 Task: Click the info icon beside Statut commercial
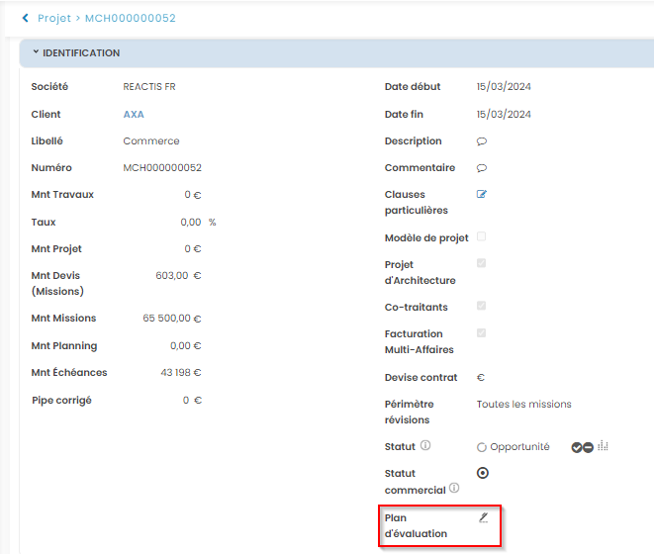(454, 488)
